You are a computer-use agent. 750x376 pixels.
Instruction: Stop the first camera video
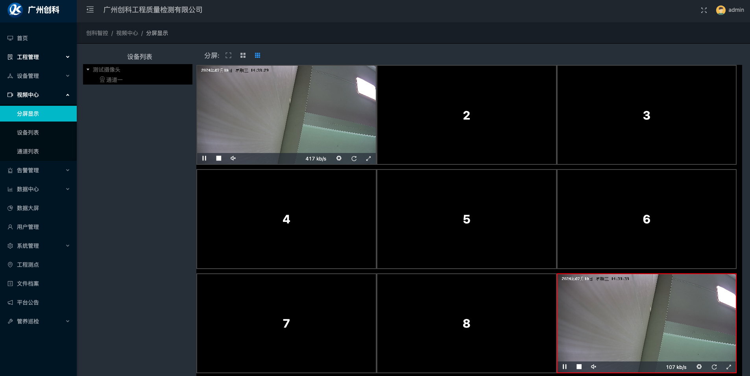pos(219,159)
